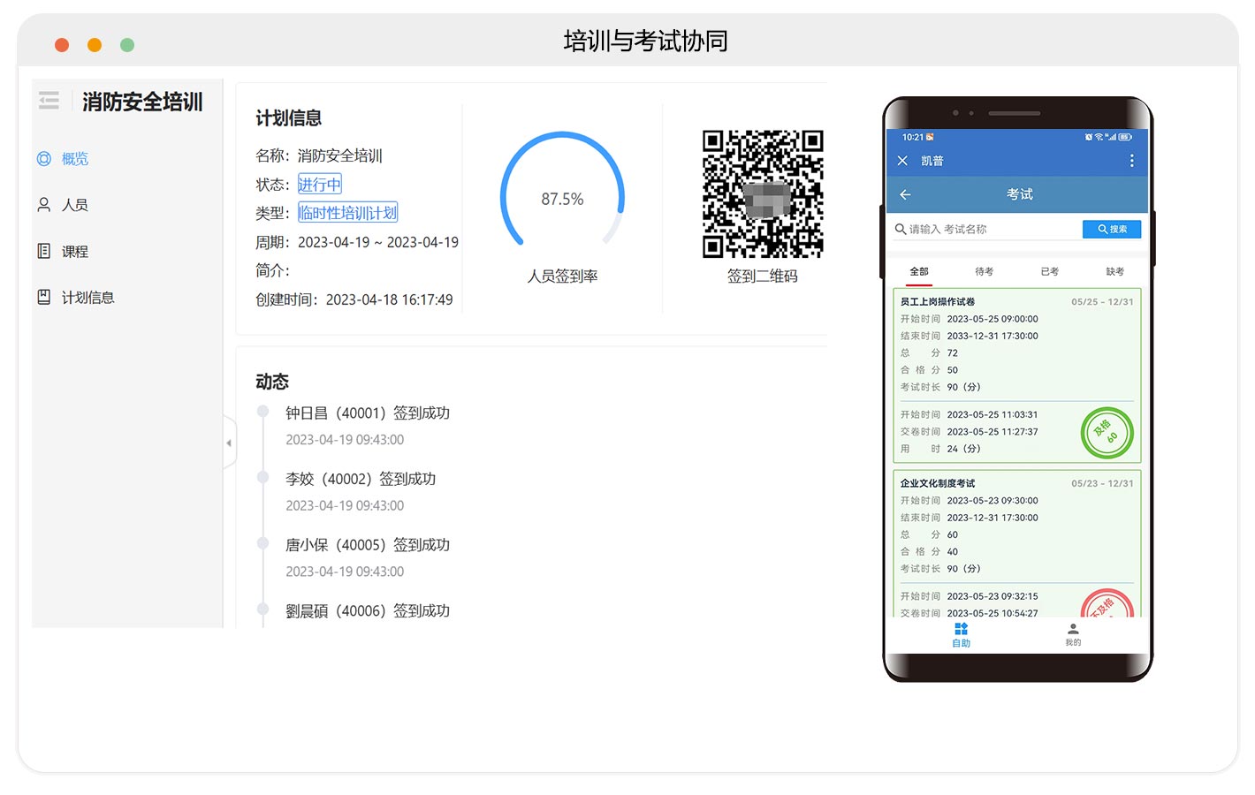Click the phone 10:21 status time
The width and height of the screenshot is (1255, 795).
tap(912, 137)
